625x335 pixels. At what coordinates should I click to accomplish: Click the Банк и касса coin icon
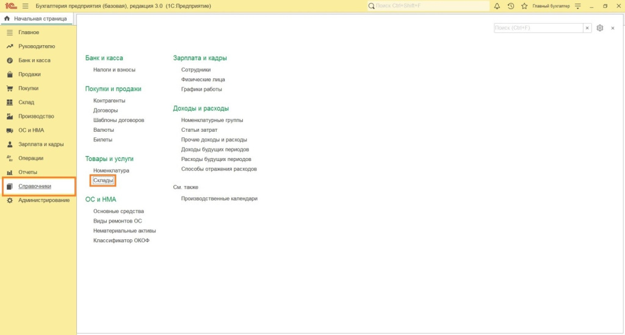[10, 60]
